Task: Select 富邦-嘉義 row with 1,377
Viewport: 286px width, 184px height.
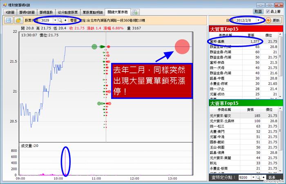Action: (244, 41)
